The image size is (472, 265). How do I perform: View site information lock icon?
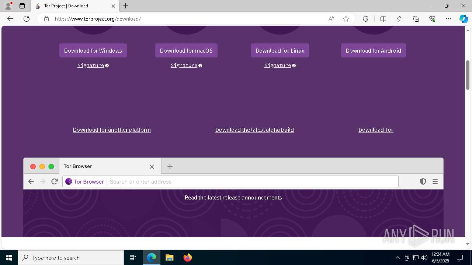46,19
